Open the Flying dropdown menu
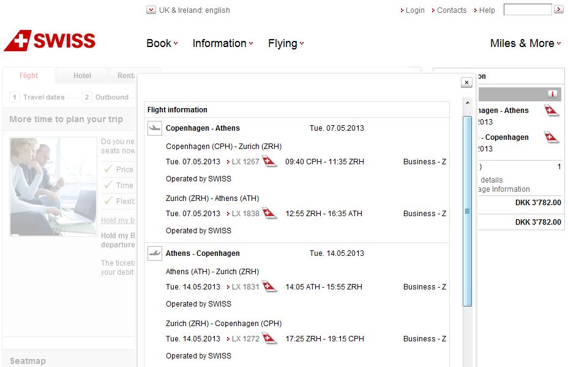 [x=286, y=43]
